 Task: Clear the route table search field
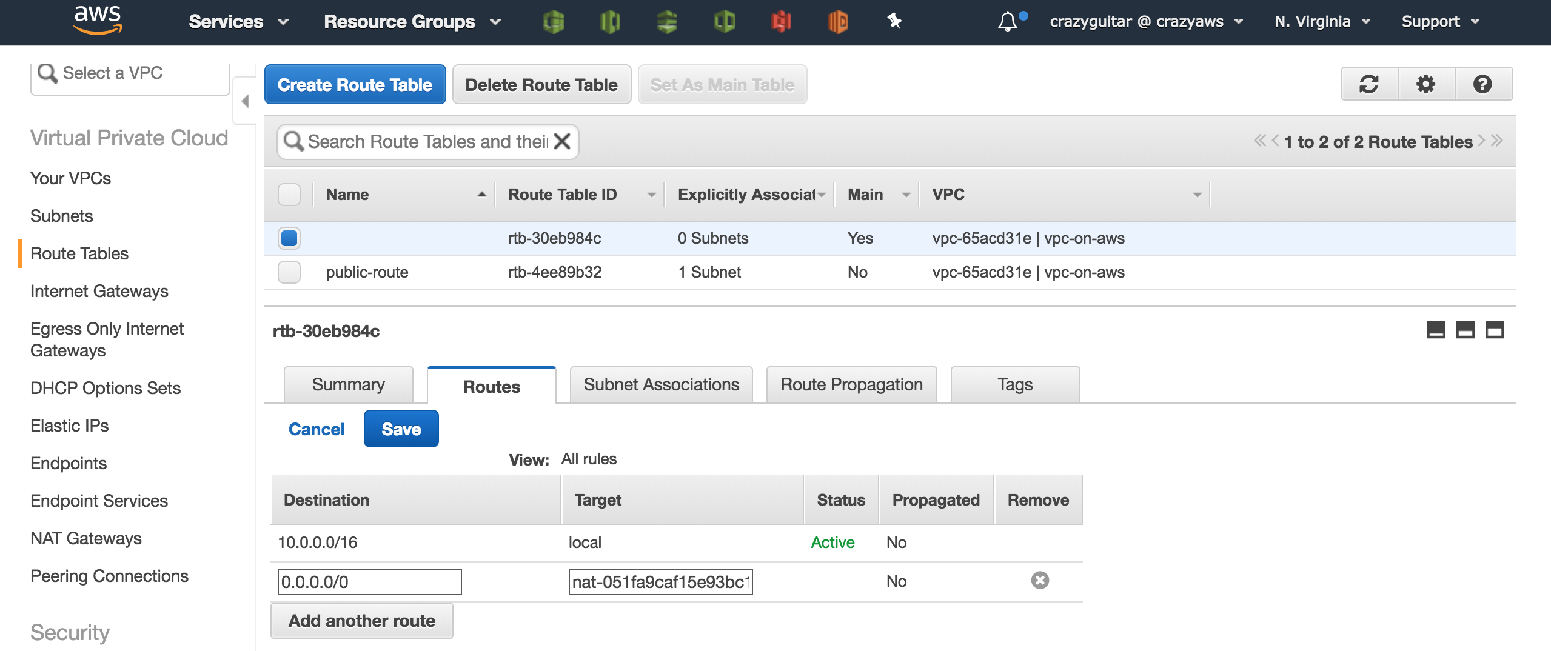562,141
